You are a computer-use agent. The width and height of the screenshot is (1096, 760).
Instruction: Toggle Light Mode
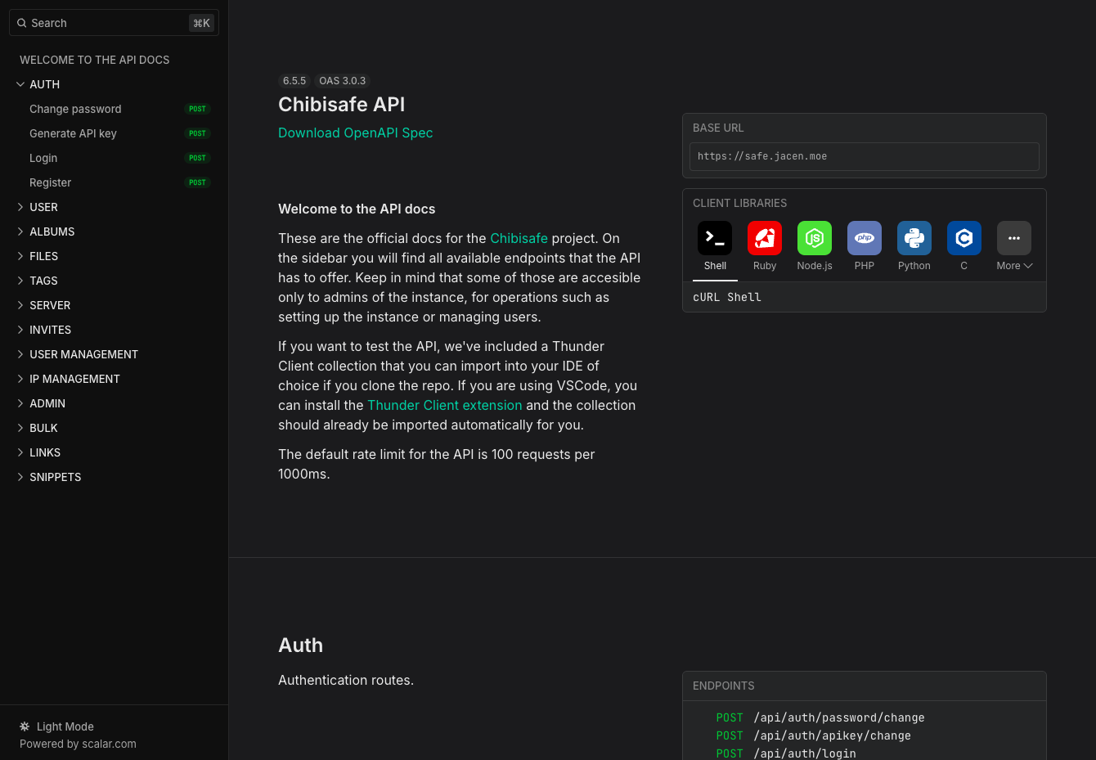click(56, 726)
